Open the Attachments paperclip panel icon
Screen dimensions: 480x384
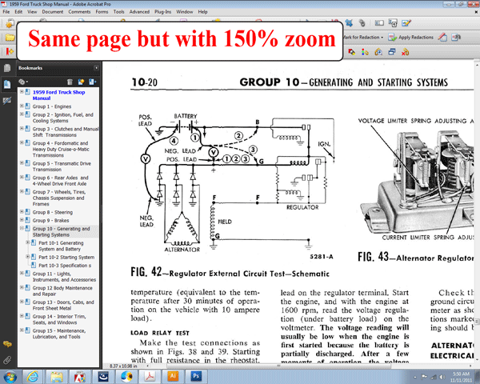click(7, 360)
